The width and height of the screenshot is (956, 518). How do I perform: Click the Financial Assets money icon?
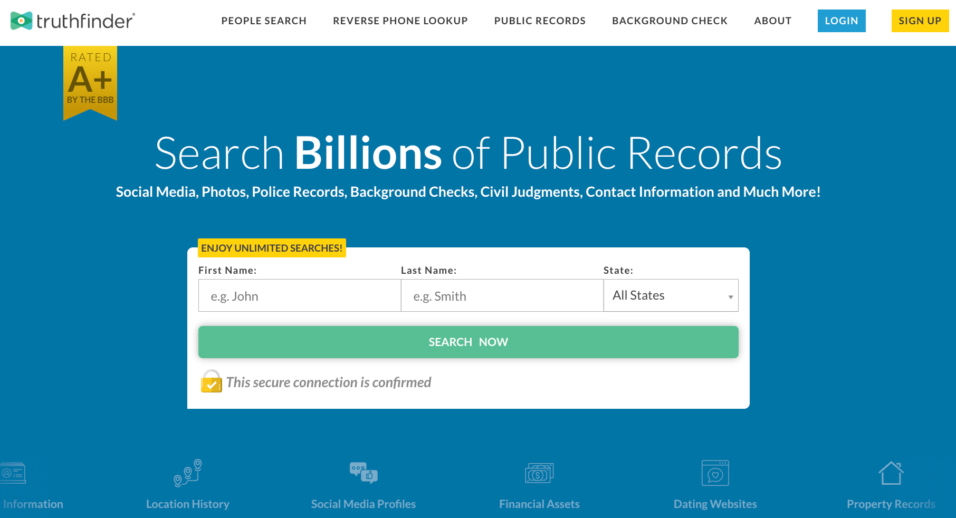click(x=539, y=473)
